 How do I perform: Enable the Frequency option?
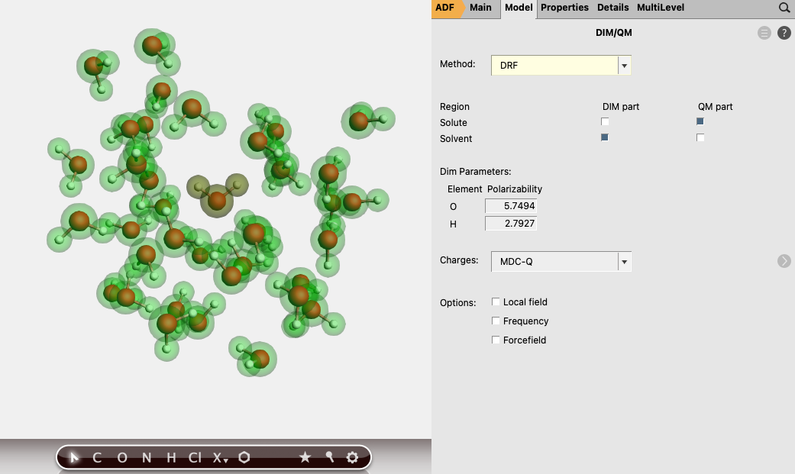pos(496,321)
